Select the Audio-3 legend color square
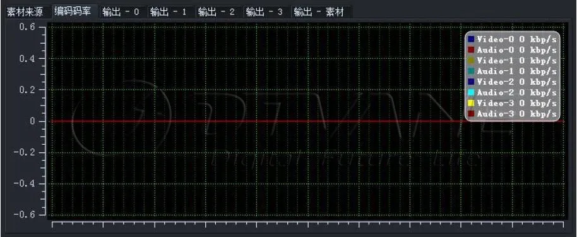The width and height of the screenshot is (577, 237). point(471,114)
